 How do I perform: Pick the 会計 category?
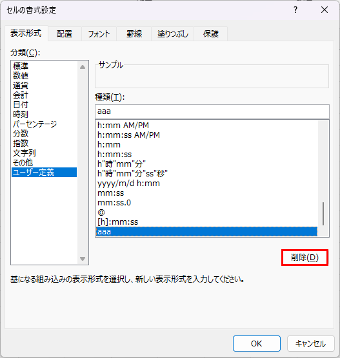click(44, 95)
